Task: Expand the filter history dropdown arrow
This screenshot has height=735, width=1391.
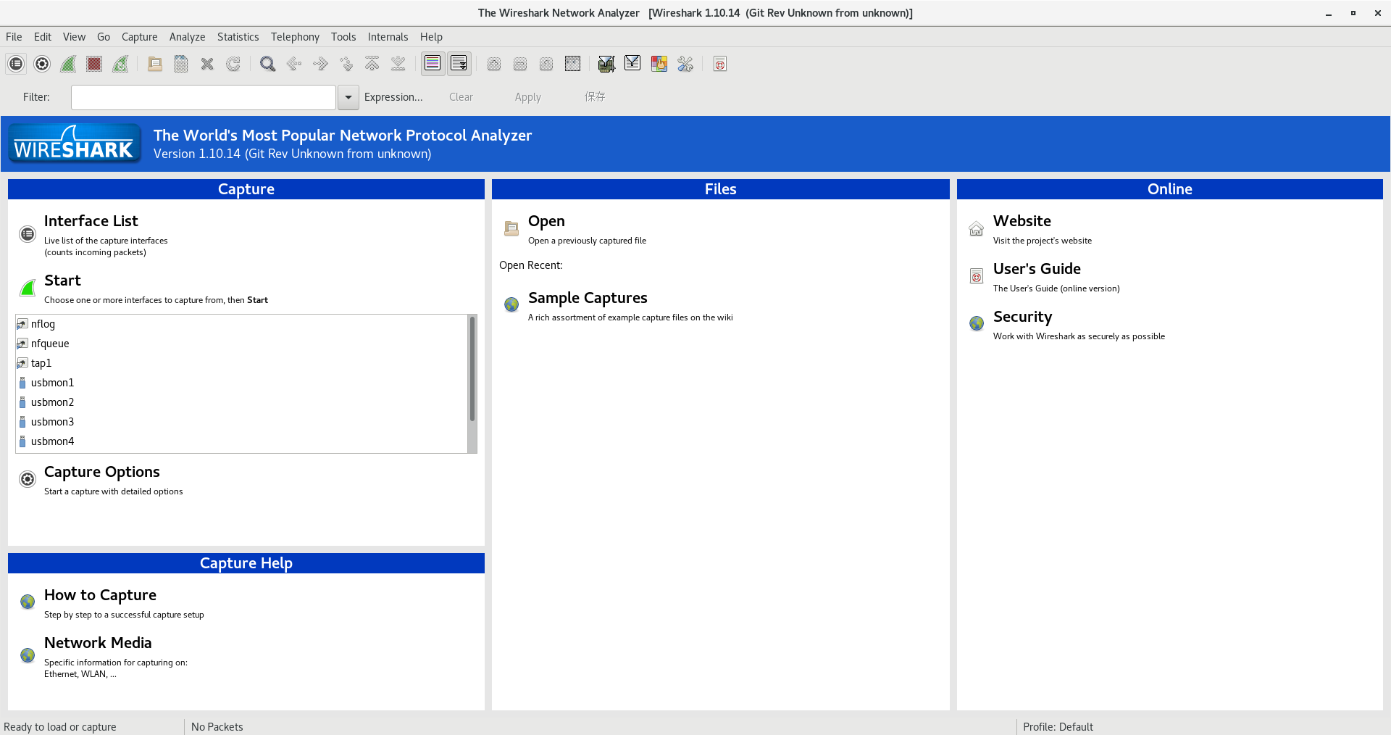Action: pyautogui.click(x=348, y=97)
